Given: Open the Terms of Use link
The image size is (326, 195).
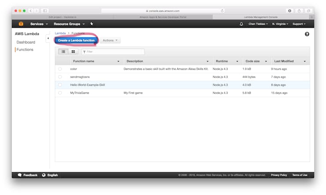Looking at the screenshot, I should pos(300,175).
